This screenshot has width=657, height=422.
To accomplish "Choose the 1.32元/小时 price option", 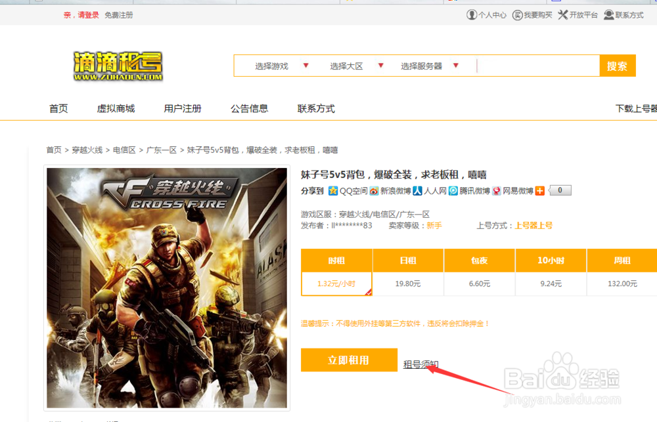I will [x=336, y=284].
